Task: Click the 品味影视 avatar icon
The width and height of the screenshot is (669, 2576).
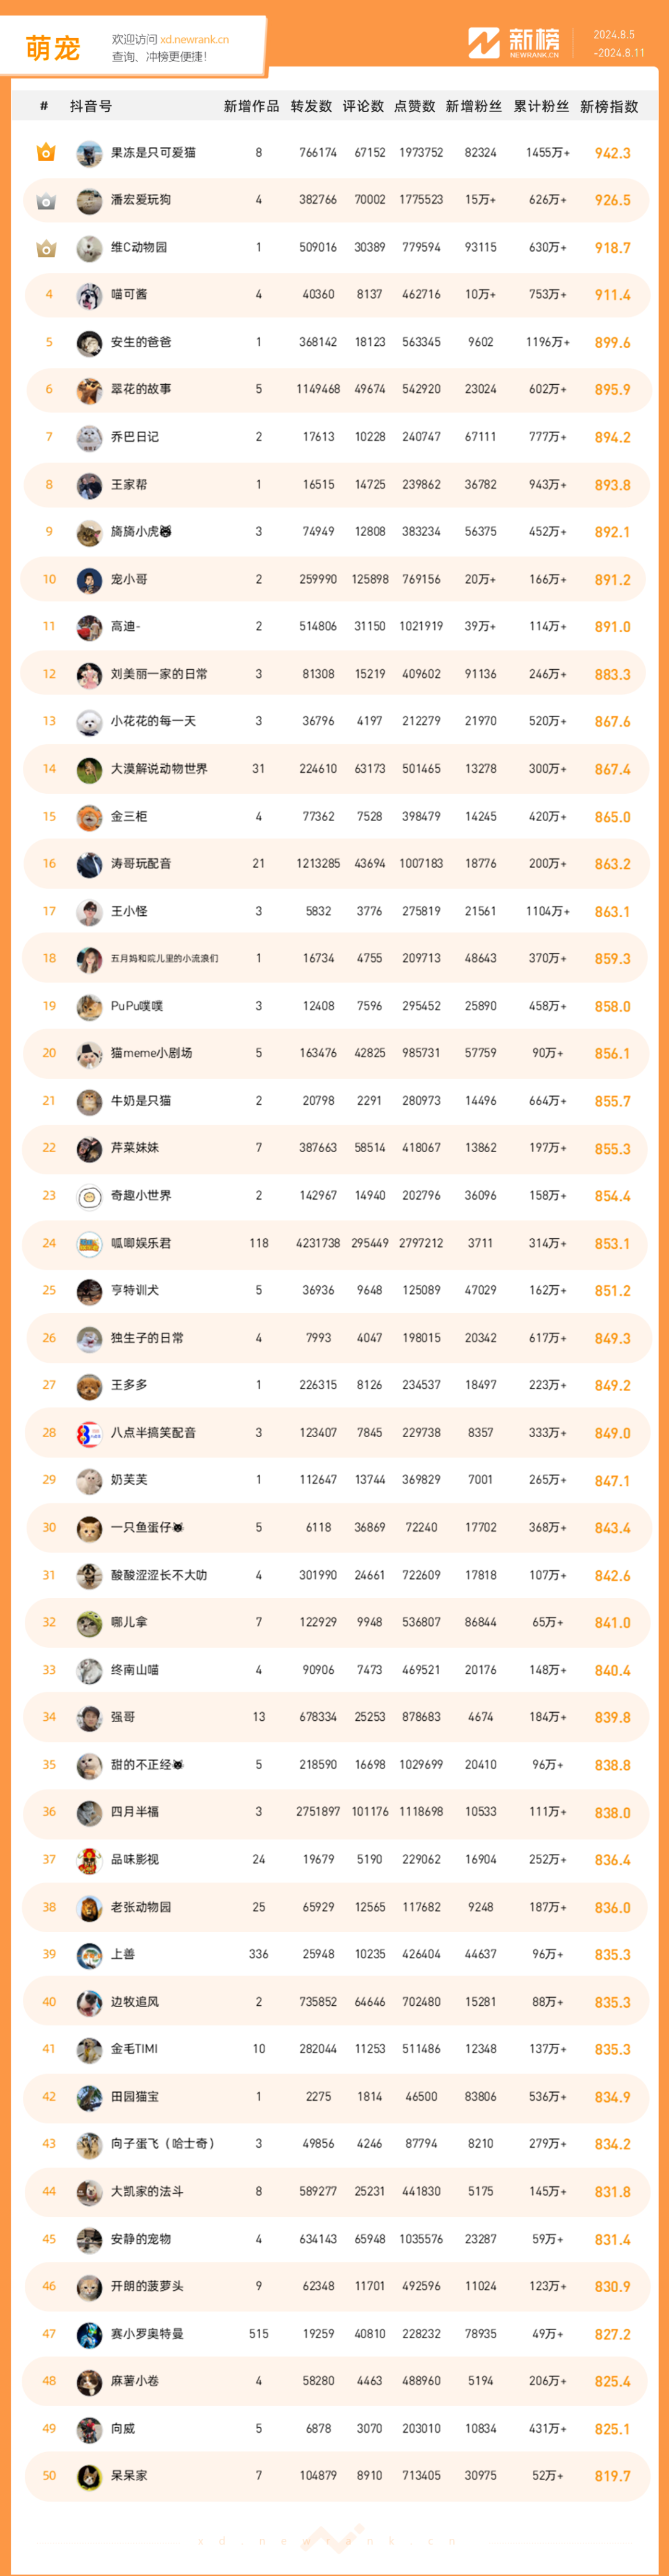Action: coord(89,1860)
